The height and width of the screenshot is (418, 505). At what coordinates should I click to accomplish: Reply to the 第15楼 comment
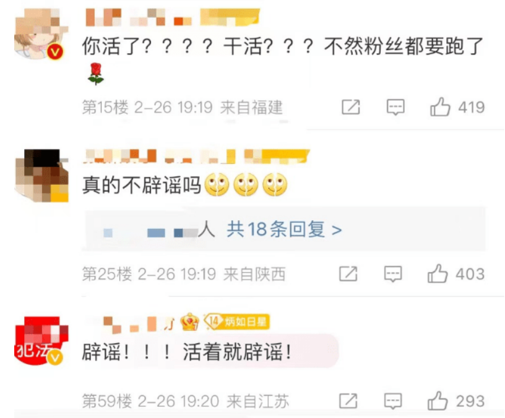[395, 107]
